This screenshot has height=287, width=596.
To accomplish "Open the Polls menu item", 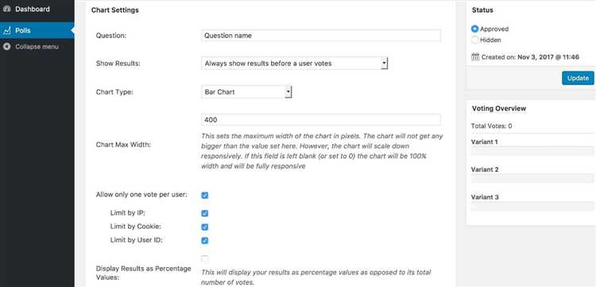I will (x=37, y=30).
